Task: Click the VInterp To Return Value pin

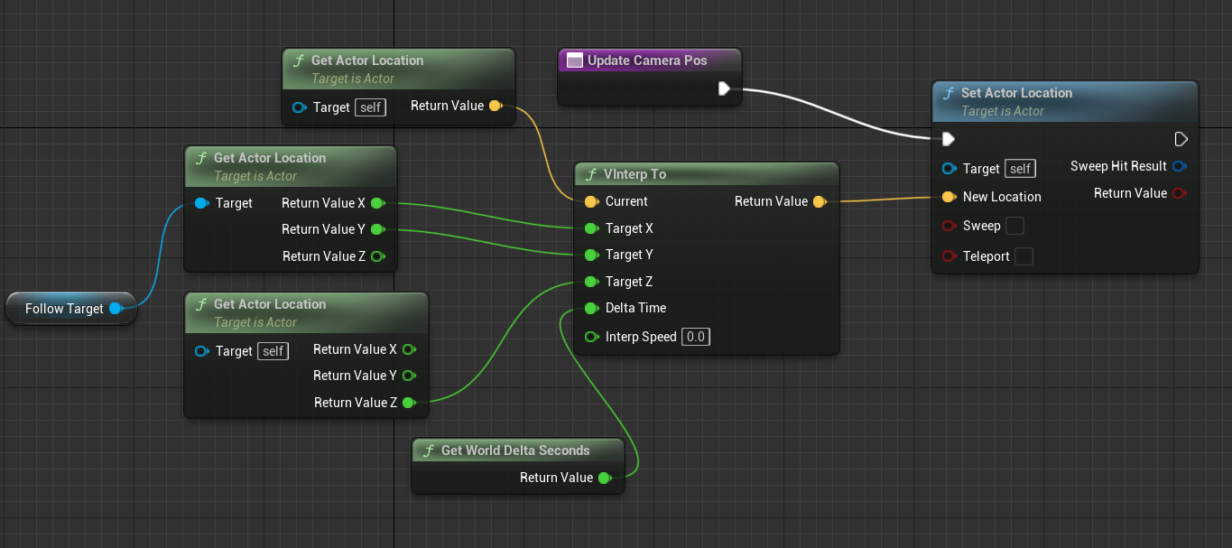Action: tap(819, 201)
